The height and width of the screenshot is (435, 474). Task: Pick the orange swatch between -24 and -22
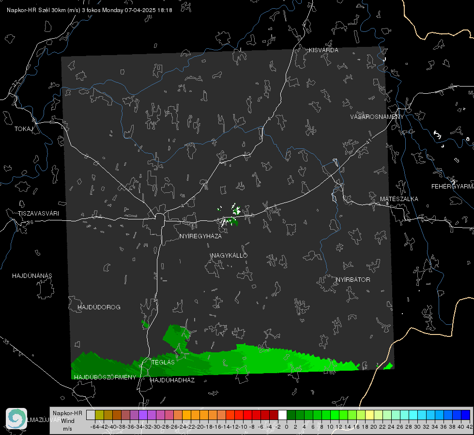tap(186, 415)
